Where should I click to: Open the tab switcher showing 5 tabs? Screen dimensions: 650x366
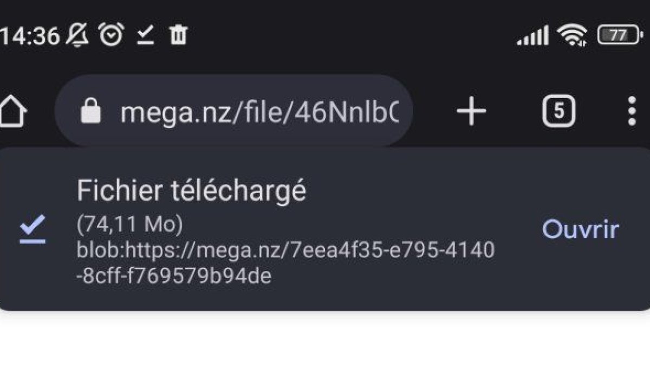point(558,111)
